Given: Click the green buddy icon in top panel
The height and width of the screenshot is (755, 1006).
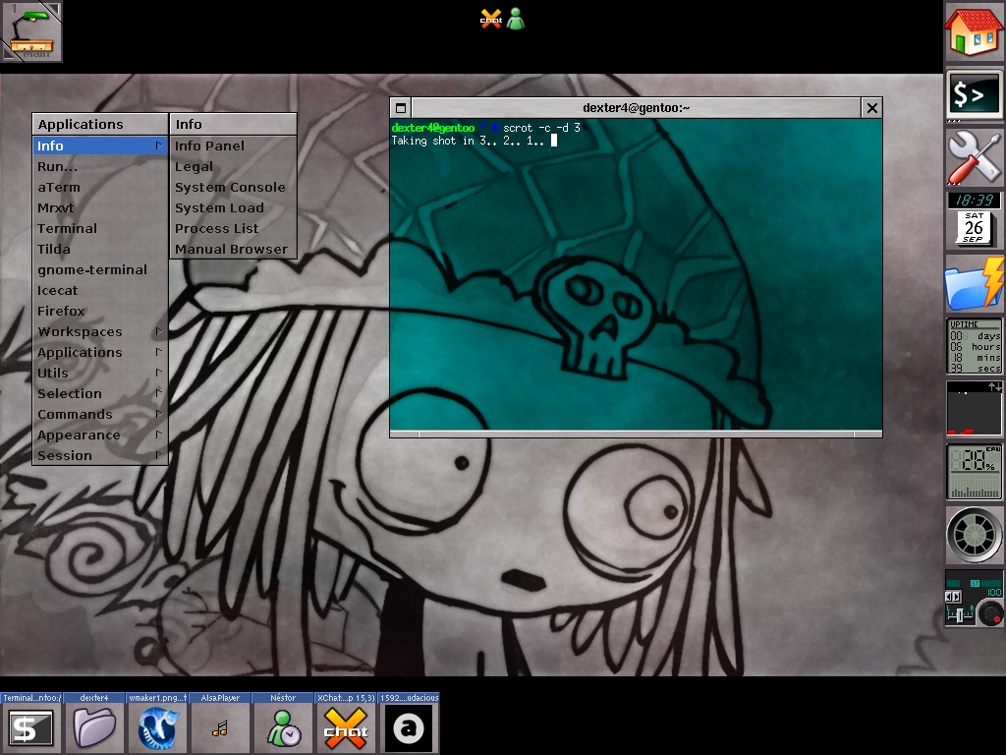Looking at the screenshot, I should 515,20.
